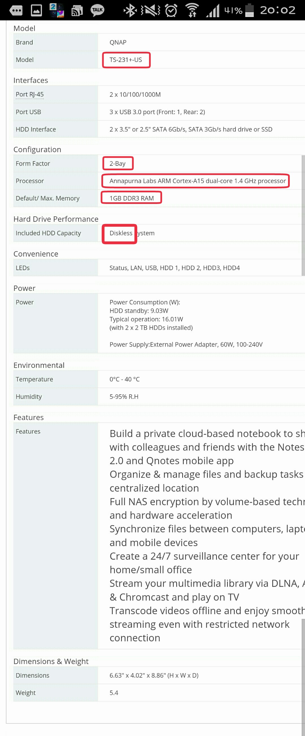305x736 pixels.
Task: Click the highlighted TS-231+-US model value
Action: click(x=126, y=60)
